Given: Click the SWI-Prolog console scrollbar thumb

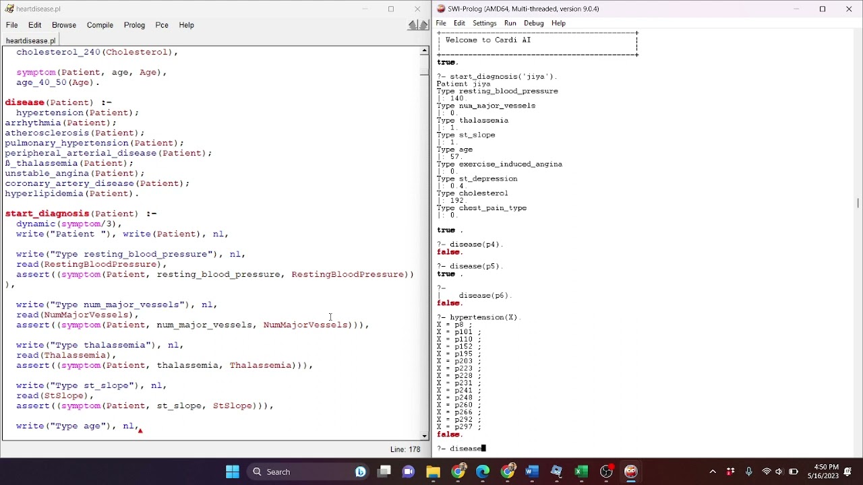Looking at the screenshot, I should pos(858,203).
